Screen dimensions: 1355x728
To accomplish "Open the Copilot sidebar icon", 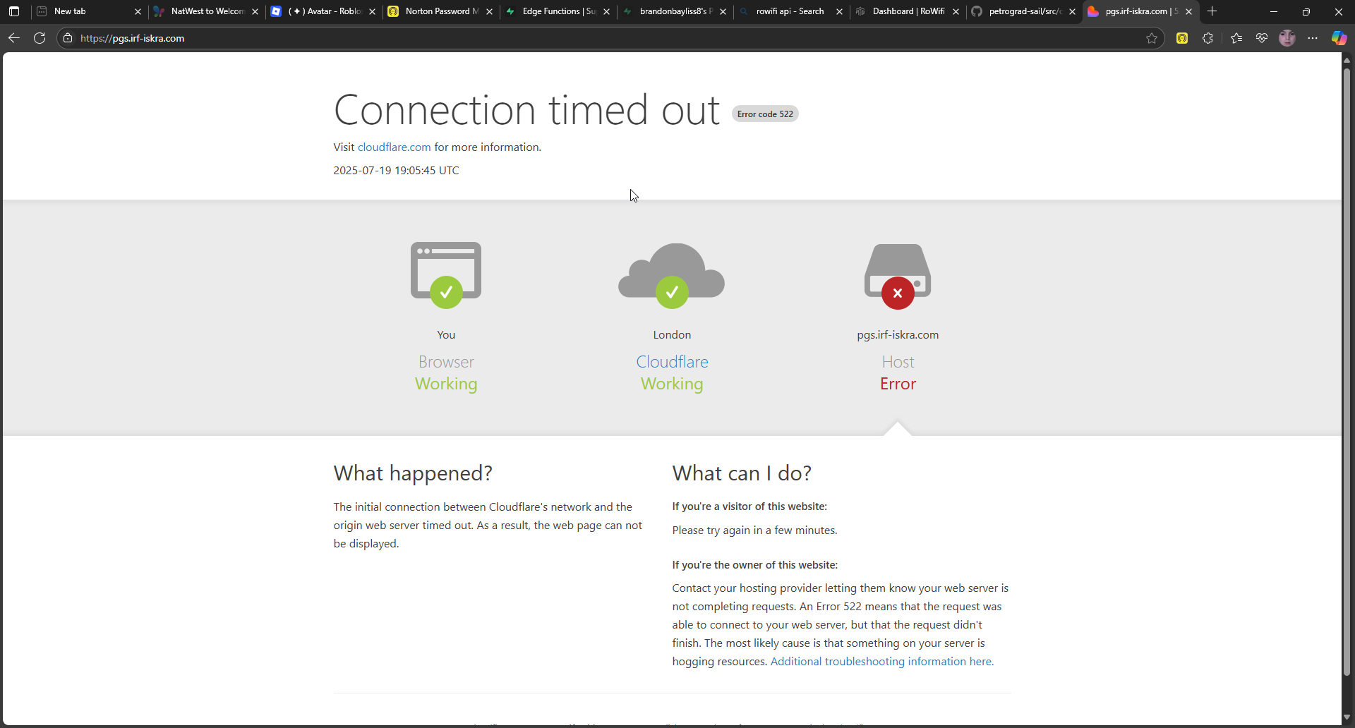I will coord(1339,38).
